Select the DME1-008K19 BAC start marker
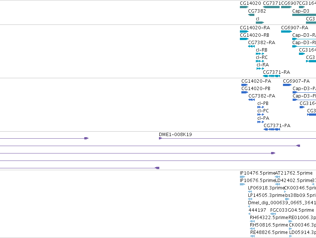 tap(160, 138)
